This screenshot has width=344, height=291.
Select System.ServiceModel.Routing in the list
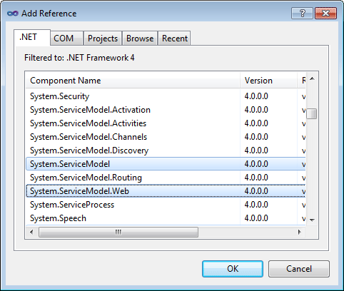point(166,178)
